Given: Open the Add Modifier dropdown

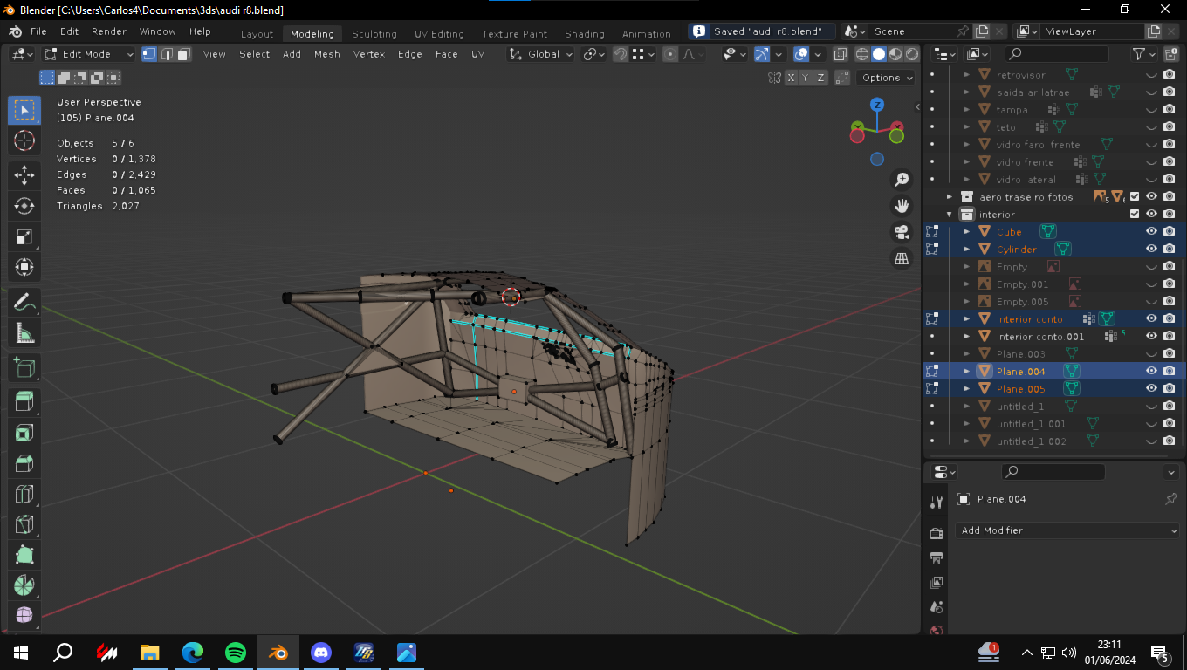Looking at the screenshot, I should point(1067,530).
